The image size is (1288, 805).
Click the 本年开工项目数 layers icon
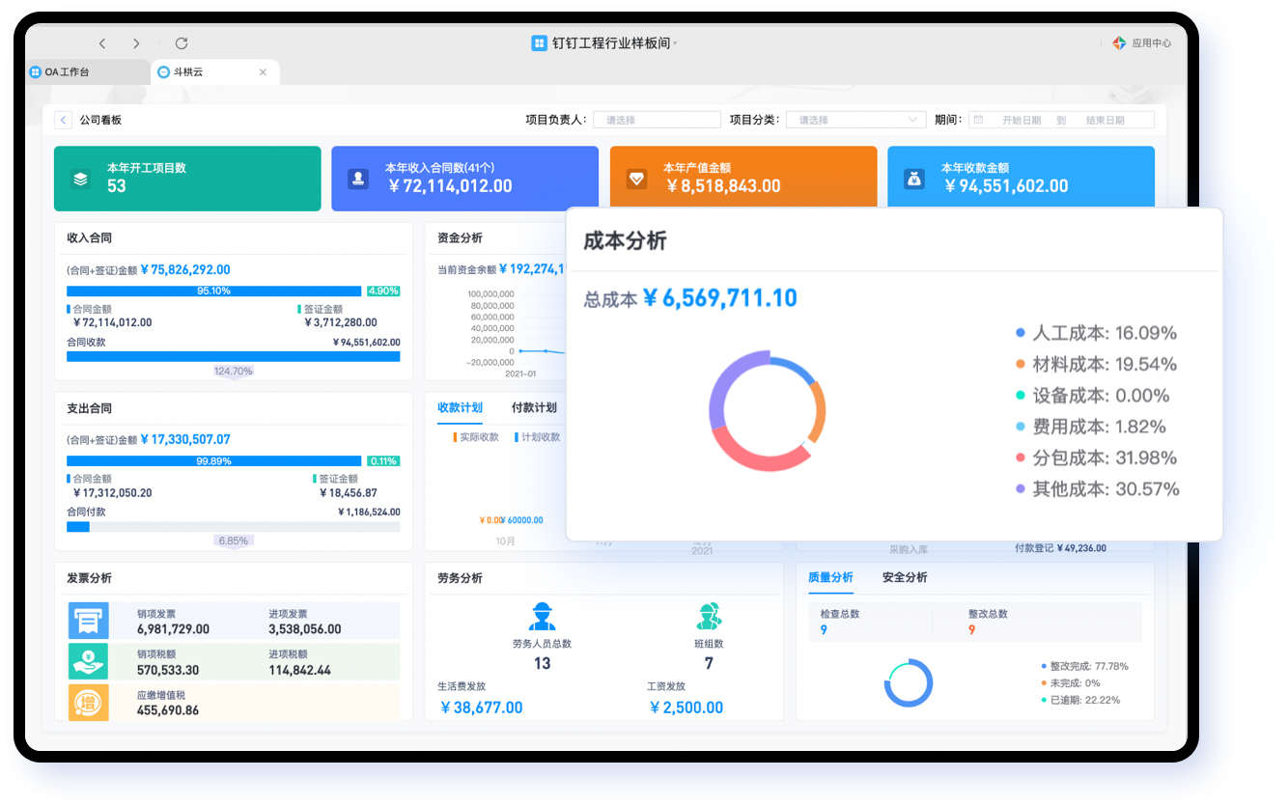[x=80, y=179]
